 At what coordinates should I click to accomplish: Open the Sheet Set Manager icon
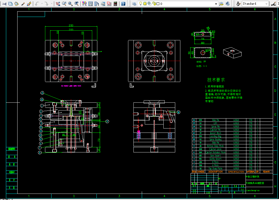click(103, 3)
